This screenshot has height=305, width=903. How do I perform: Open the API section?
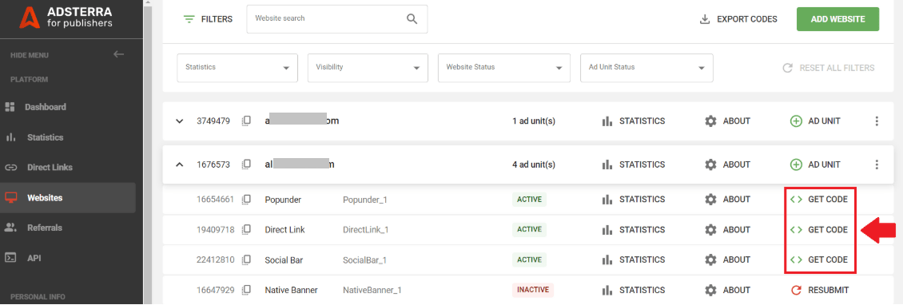pyautogui.click(x=23, y=259)
